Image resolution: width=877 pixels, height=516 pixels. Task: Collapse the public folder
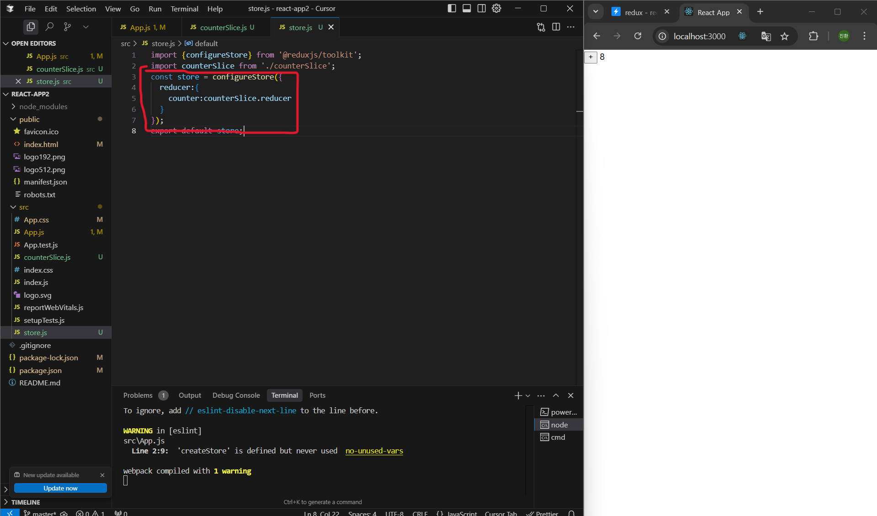[29, 119]
